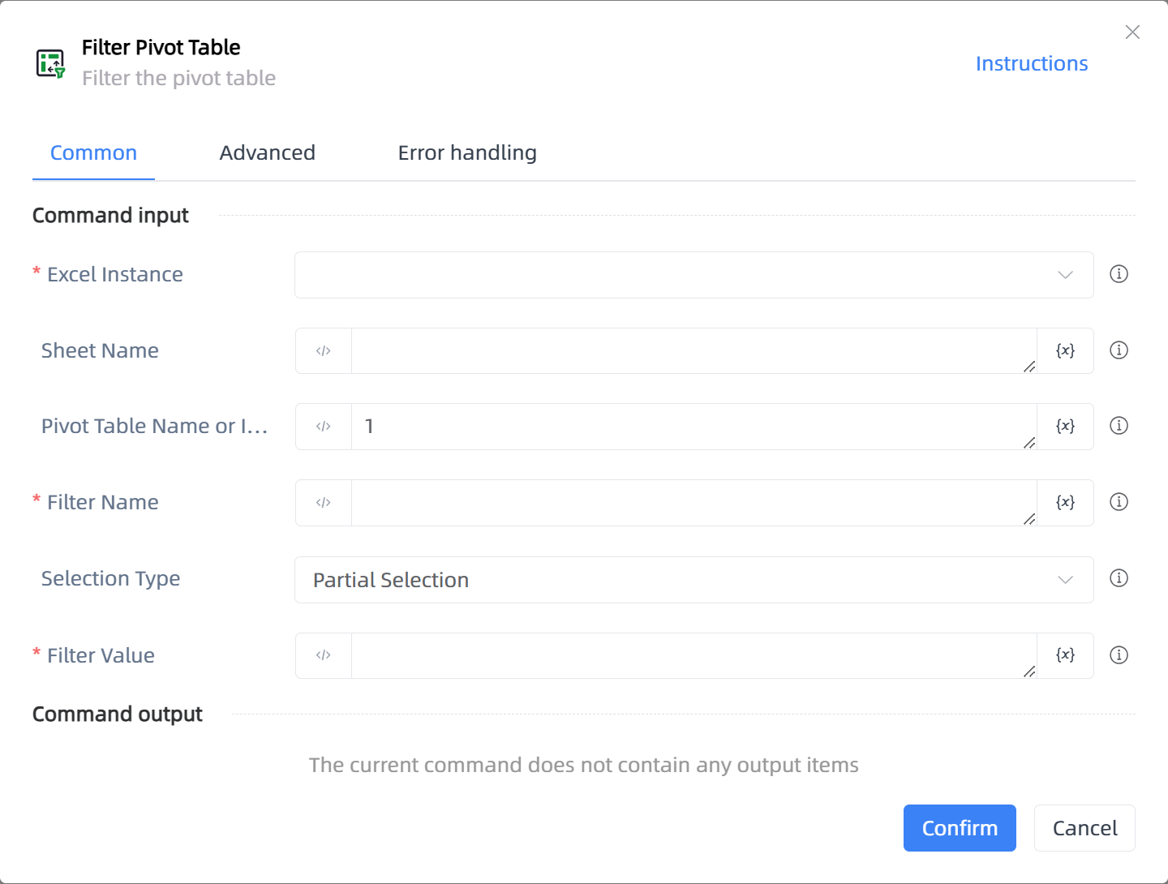Image resolution: width=1168 pixels, height=884 pixels.
Task: Click the 'Command input' section heading
Action: click(x=110, y=216)
